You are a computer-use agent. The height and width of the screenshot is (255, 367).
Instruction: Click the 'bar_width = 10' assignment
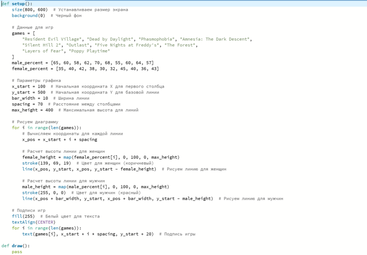point(30,99)
